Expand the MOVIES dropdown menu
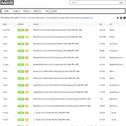 tap(27, 11)
